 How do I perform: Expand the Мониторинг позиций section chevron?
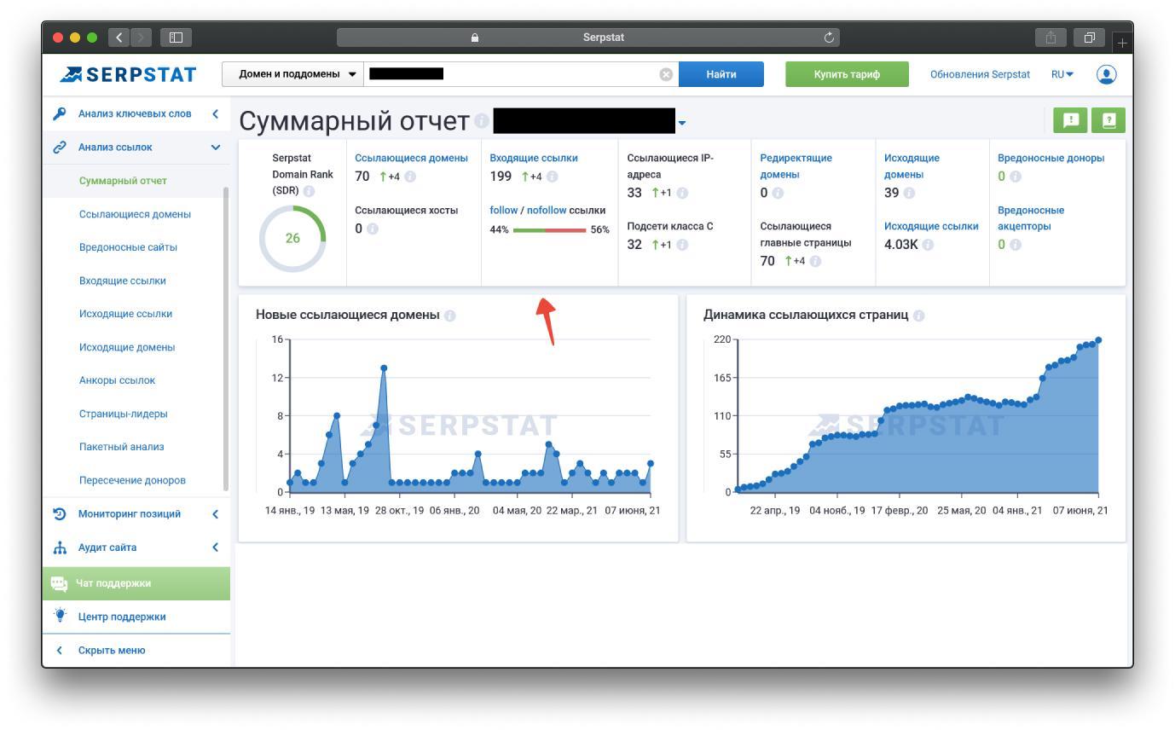215,513
